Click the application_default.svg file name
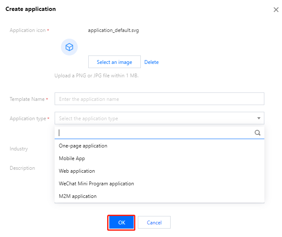The image size is (282, 237). 113,30
